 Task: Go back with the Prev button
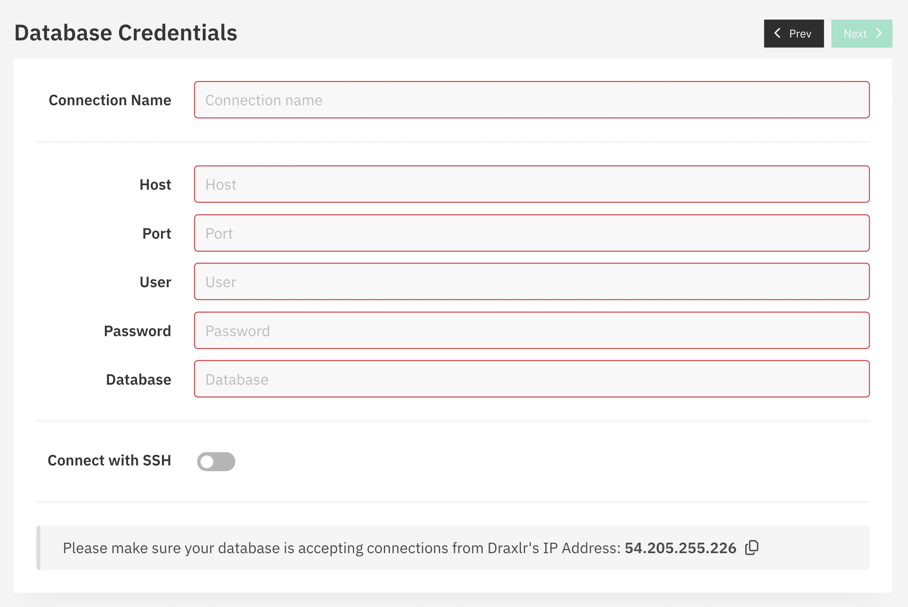pyautogui.click(x=794, y=33)
